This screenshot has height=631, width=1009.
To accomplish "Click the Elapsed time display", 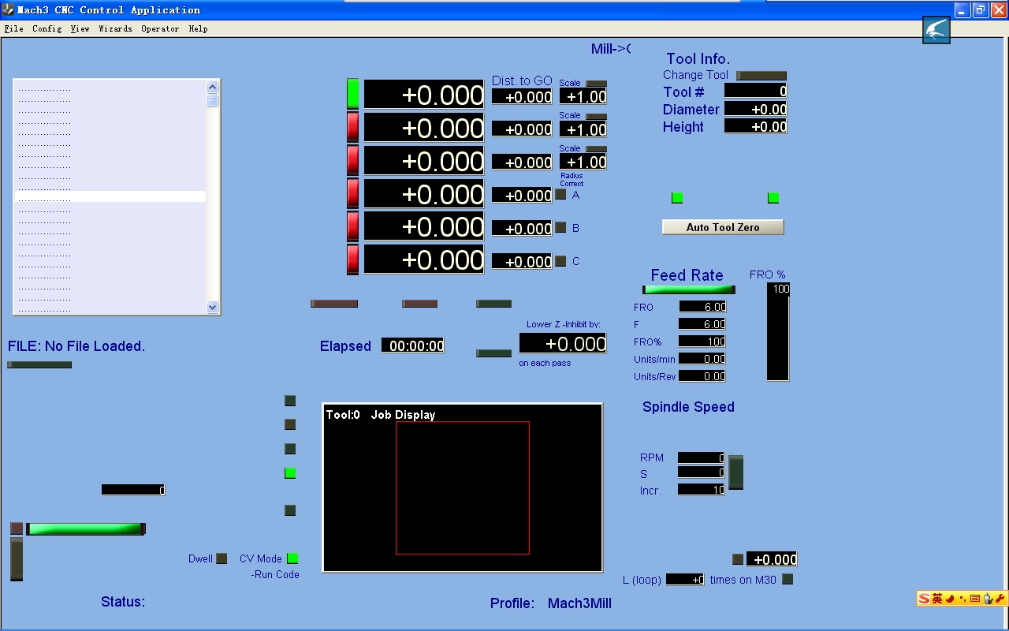I will pyautogui.click(x=413, y=345).
